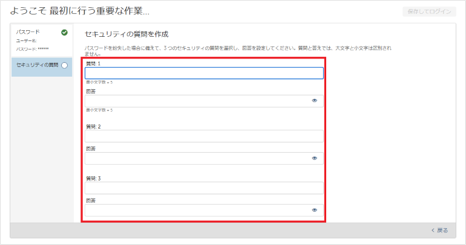The height and width of the screenshot is (245, 466).
Task: Click the 最小文字数 = 5 hint below 質問 1
Action: (x=99, y=82)
